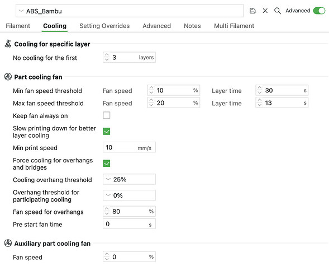
Task: Switch to the Filament tab
Action: pyautogui.click(x=18, y=26)
